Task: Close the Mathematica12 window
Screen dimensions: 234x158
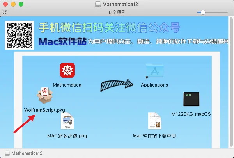Action: [5, 4]
